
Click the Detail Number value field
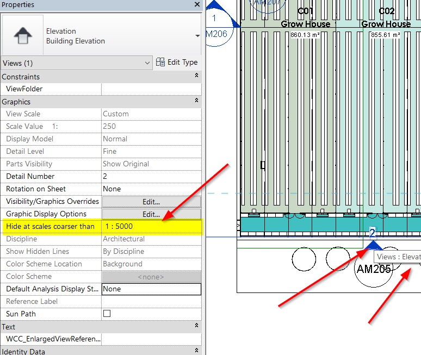pyautogui.click(x=151, y=177)
